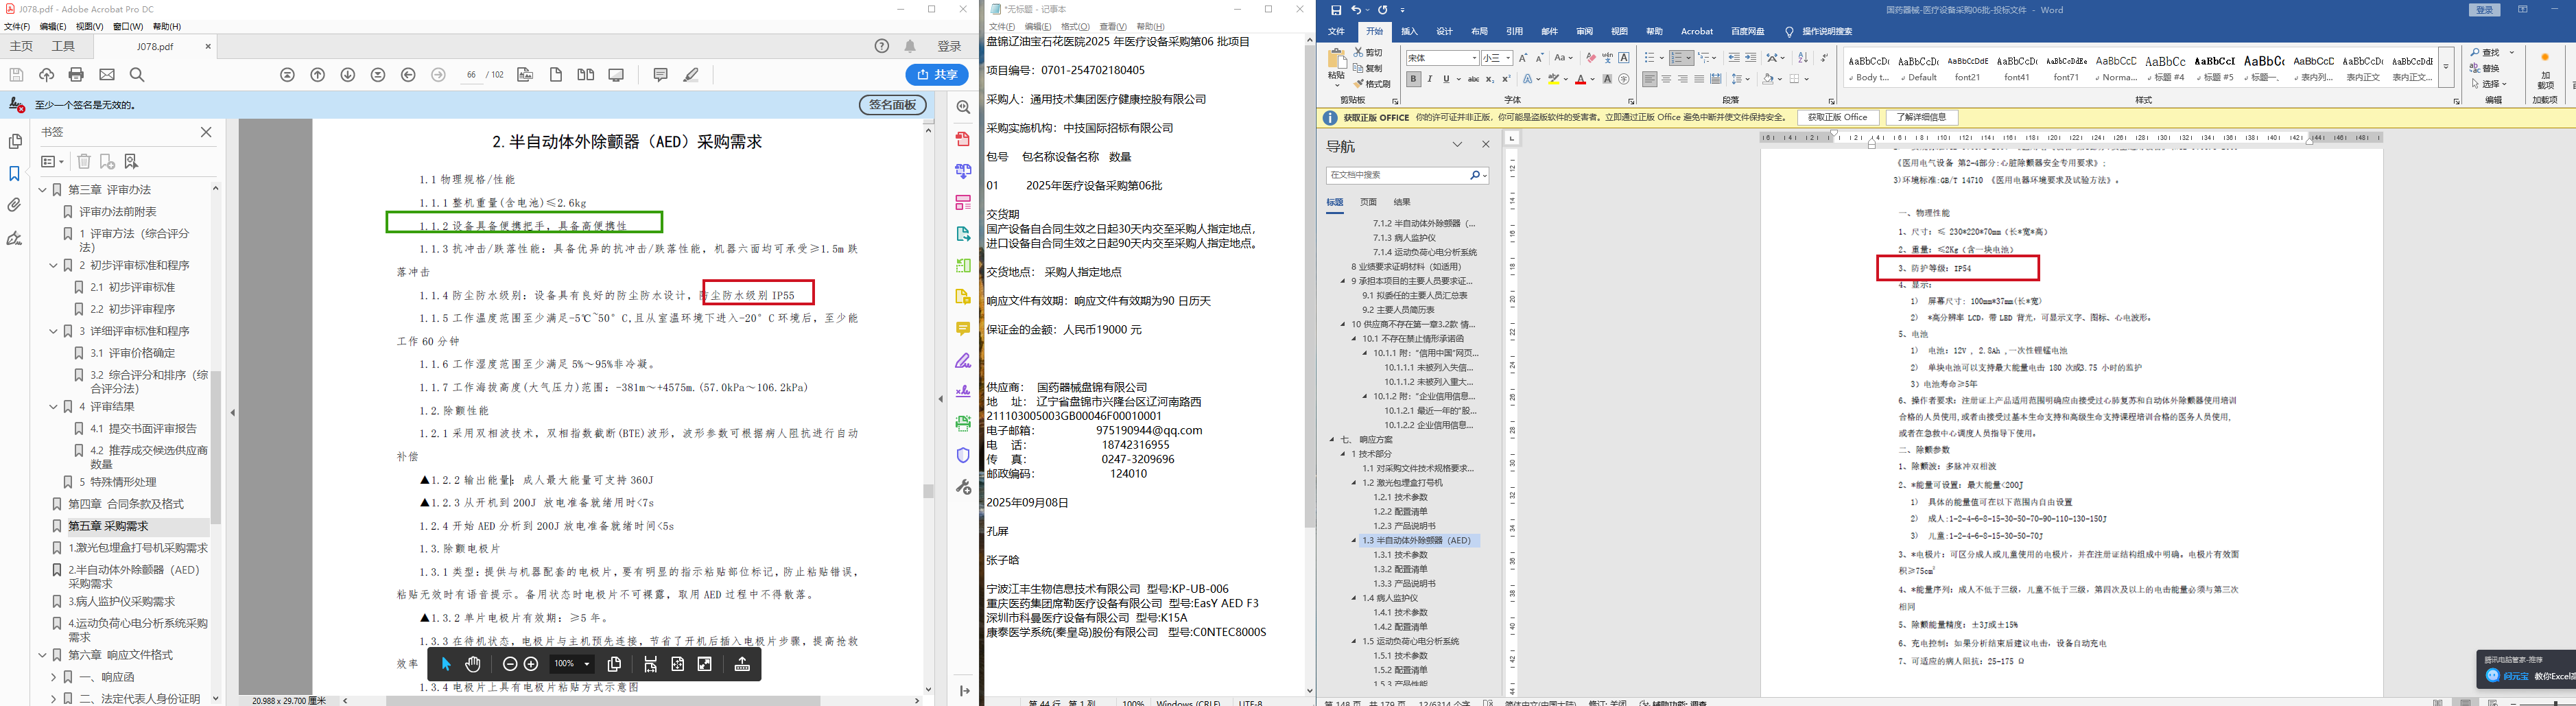Collapse the 第三章 评审办法 bookmark
The width and height of the screenshot is (2576, 706).
pos(42,190)
